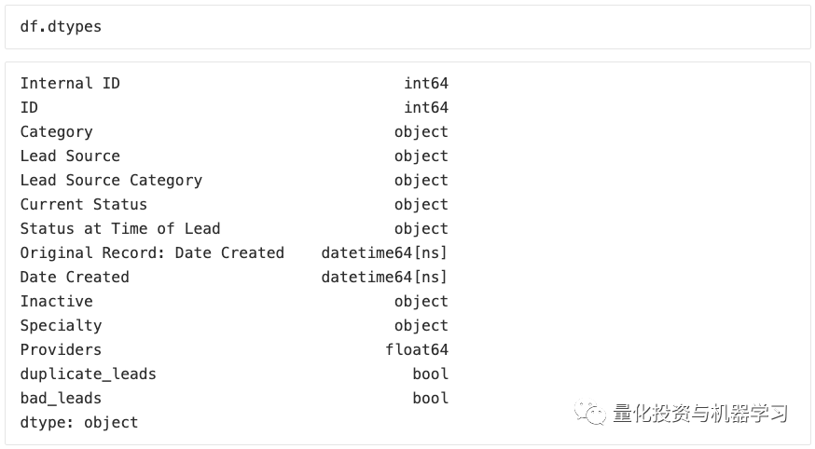Click the Original Record: Date Created label

click(152, 253)
